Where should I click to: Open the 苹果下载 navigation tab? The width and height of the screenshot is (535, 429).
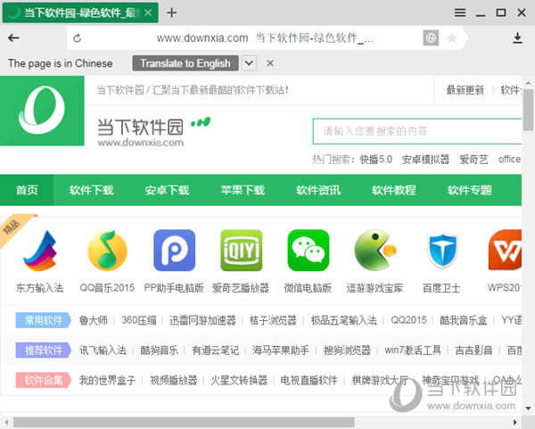(243, 190)
